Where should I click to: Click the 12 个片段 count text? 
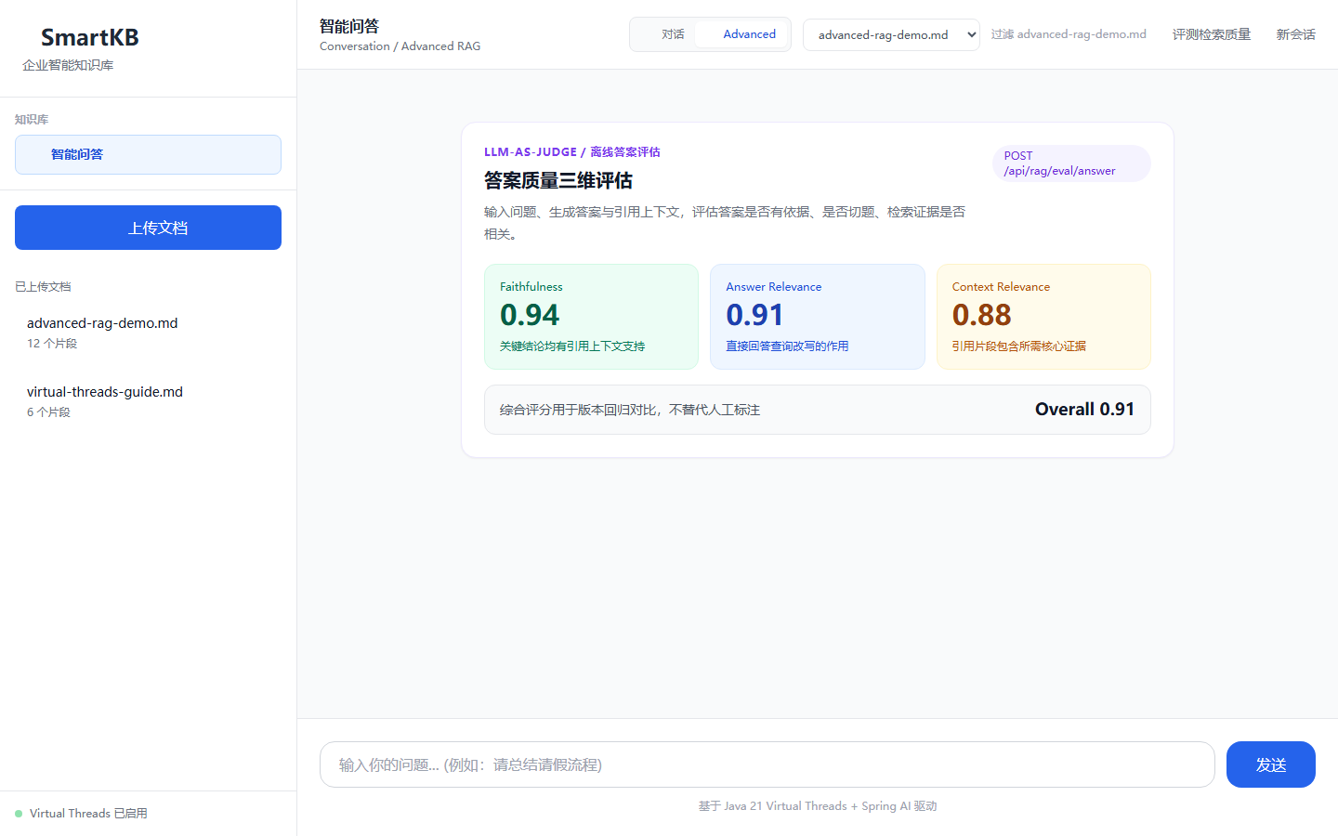[52, 344]
